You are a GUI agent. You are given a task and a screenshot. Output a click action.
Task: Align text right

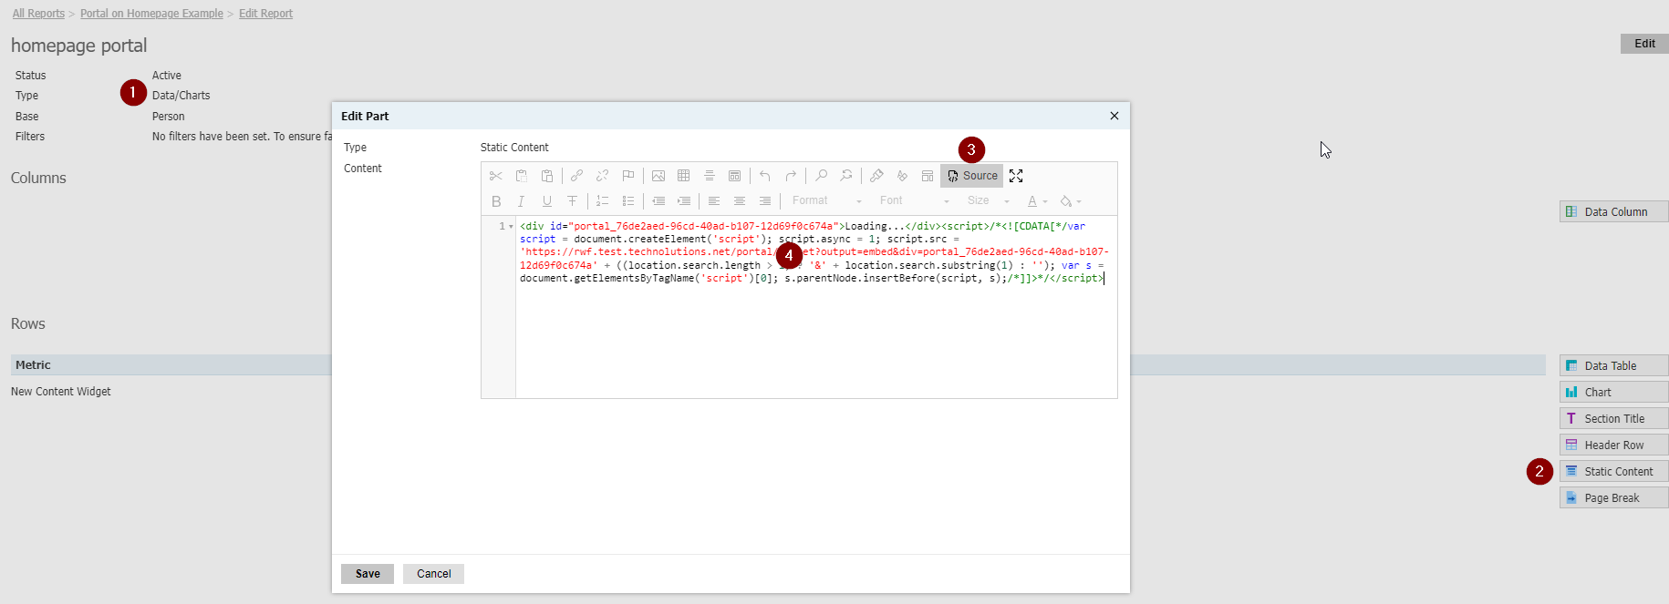[x=765, y=201]
